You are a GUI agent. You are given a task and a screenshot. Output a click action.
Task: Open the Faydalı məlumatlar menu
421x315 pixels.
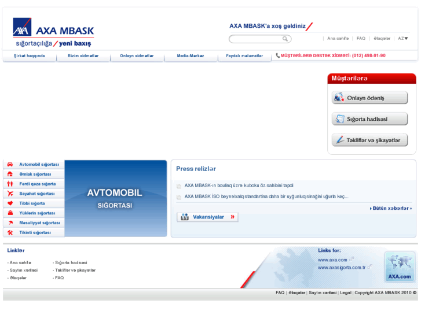tap(244, 55)
